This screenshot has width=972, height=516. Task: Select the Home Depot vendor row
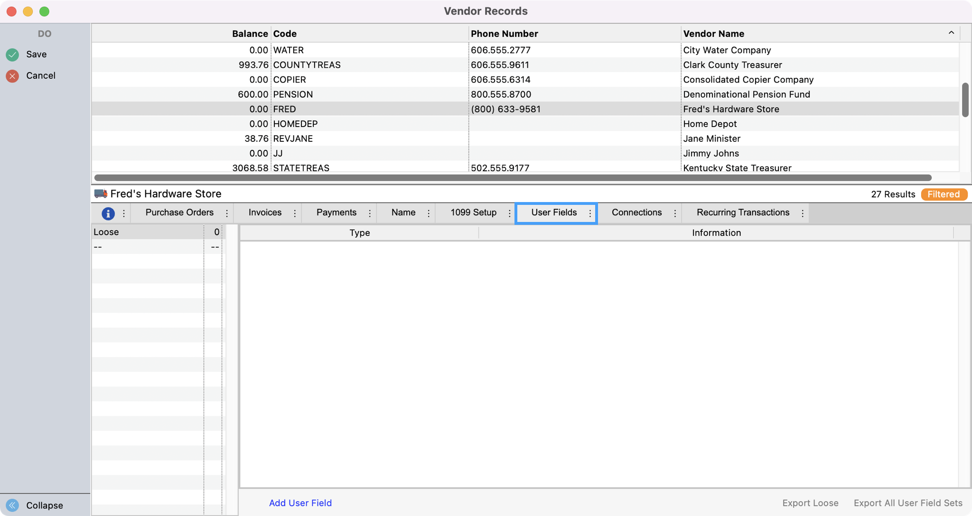click(x=710, y=124)
